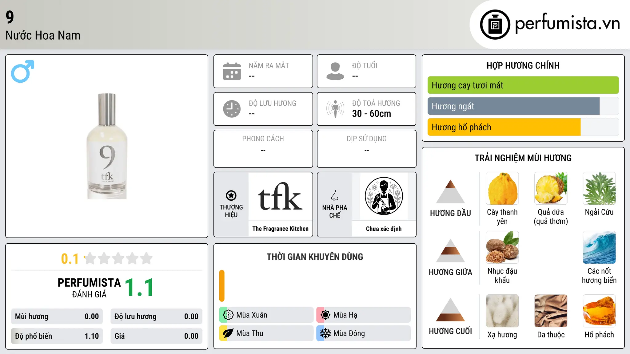
Task: Open the Da thuộc leather note image
Action: click(x=551, y=311)
